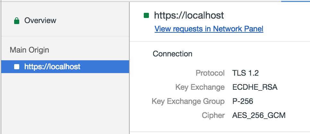The image size is (310, 134).
Task: Select the P-256 key exchange group value
Action: tap(243, 101)
